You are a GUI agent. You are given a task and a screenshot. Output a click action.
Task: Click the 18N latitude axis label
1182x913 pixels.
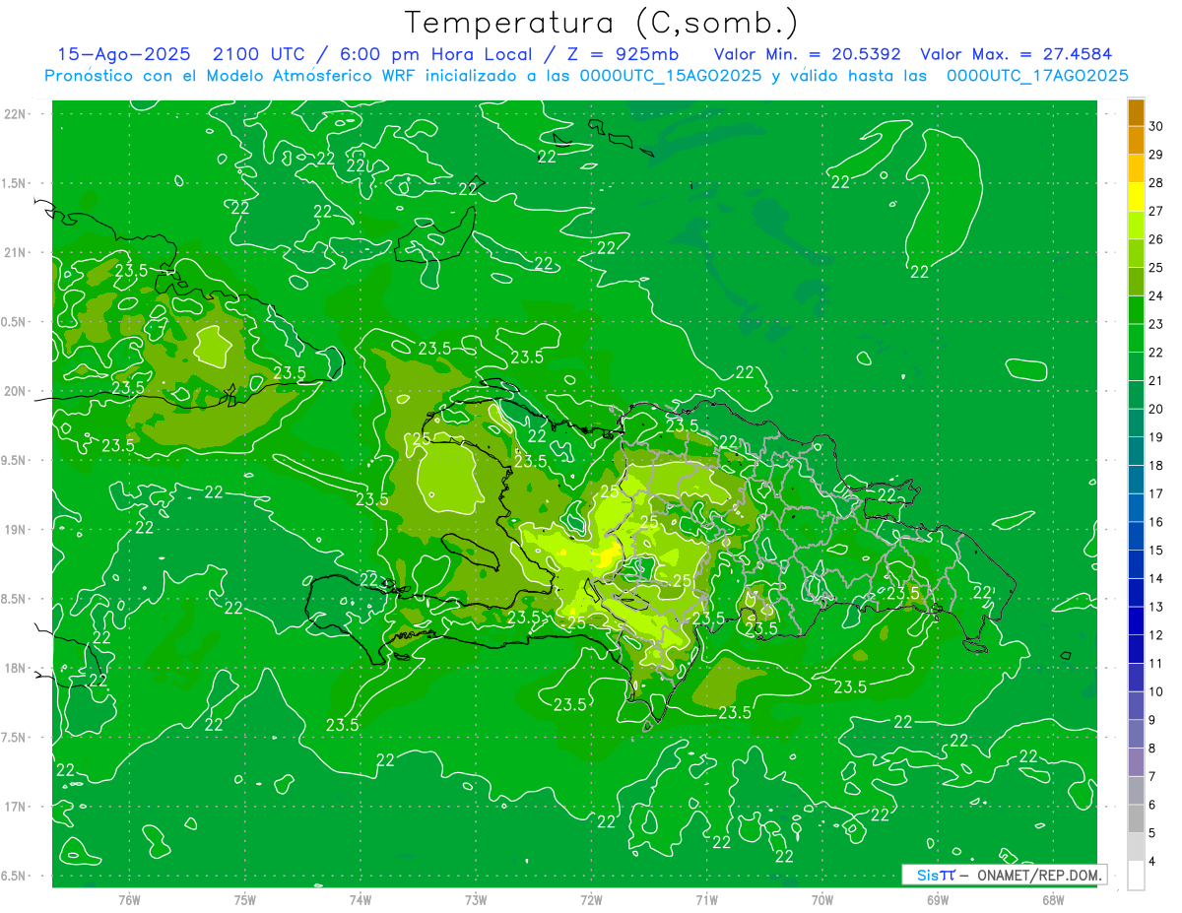tap(17, 668)
